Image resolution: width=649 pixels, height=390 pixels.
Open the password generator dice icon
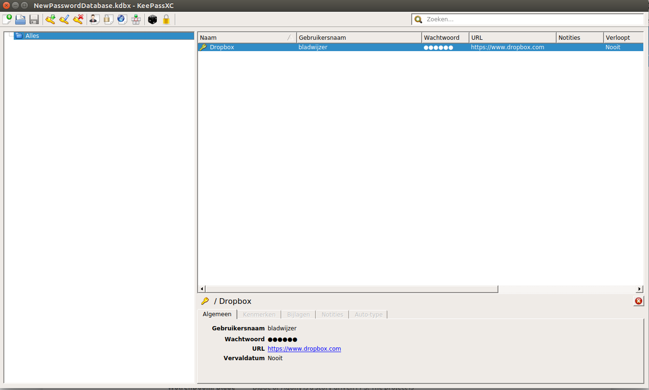153,19
